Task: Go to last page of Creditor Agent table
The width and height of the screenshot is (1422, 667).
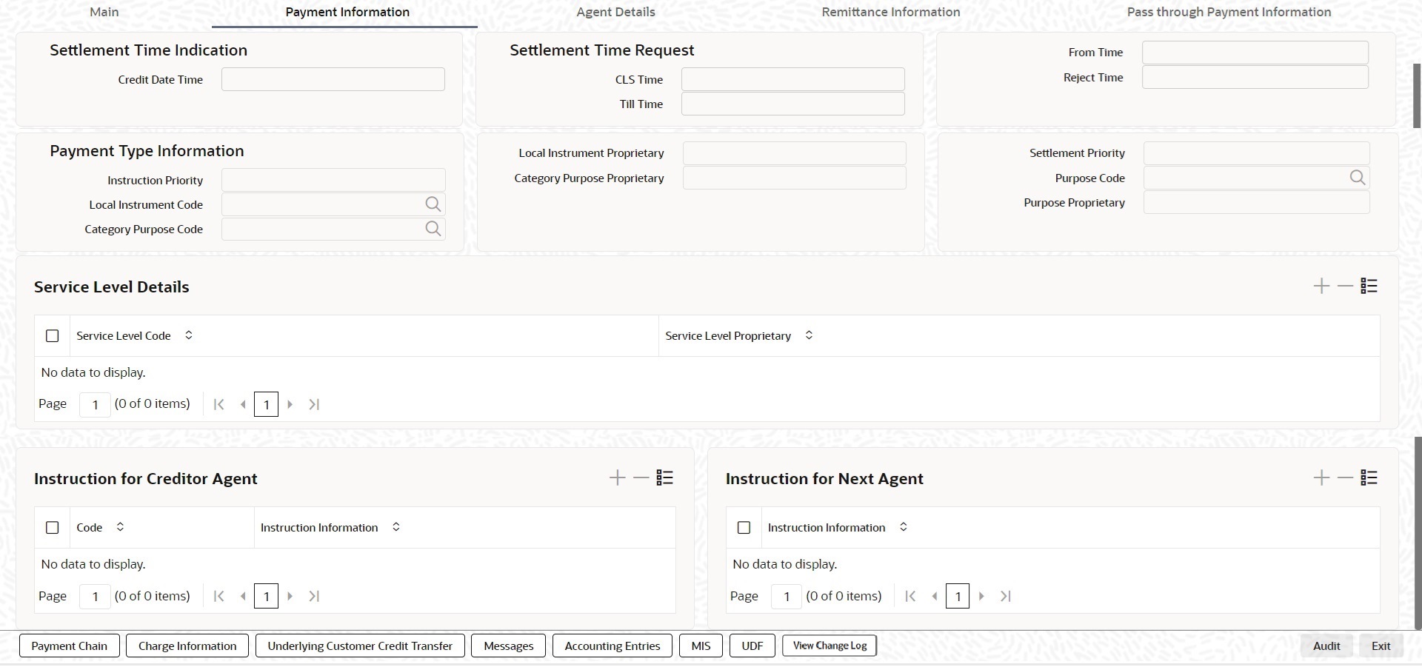Action: click(x=314, y=596)
